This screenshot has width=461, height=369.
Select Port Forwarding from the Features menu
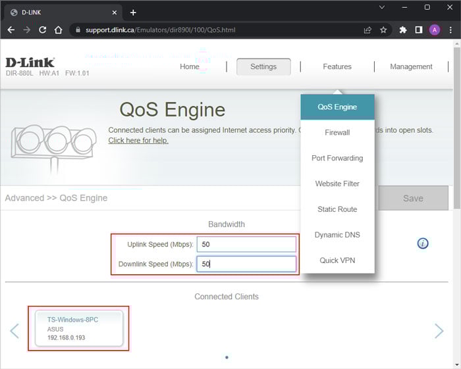click(337, 159)
